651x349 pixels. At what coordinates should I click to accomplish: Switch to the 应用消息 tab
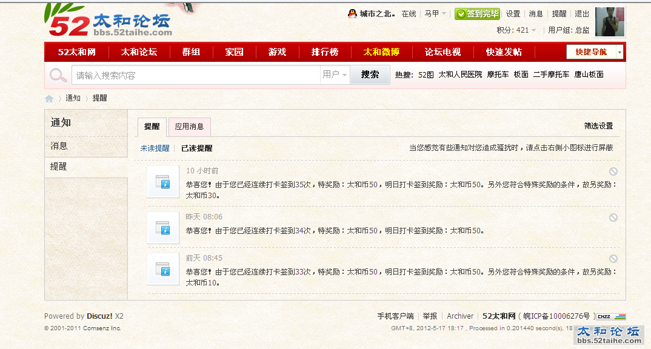pos(189,127)
